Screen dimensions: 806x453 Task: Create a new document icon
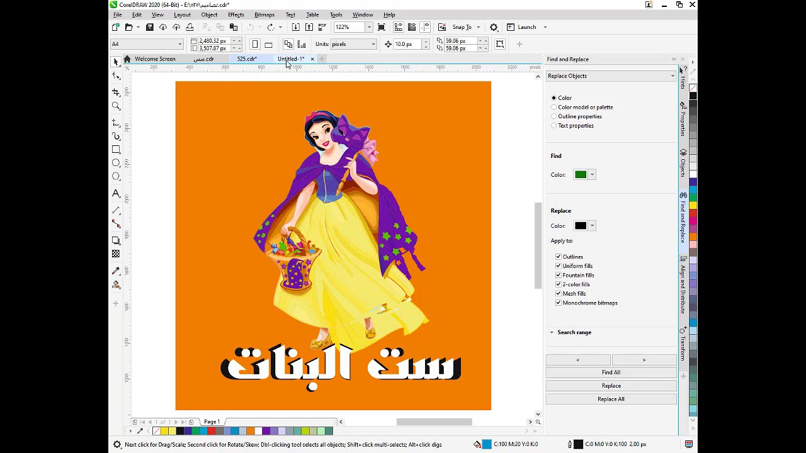116,27
